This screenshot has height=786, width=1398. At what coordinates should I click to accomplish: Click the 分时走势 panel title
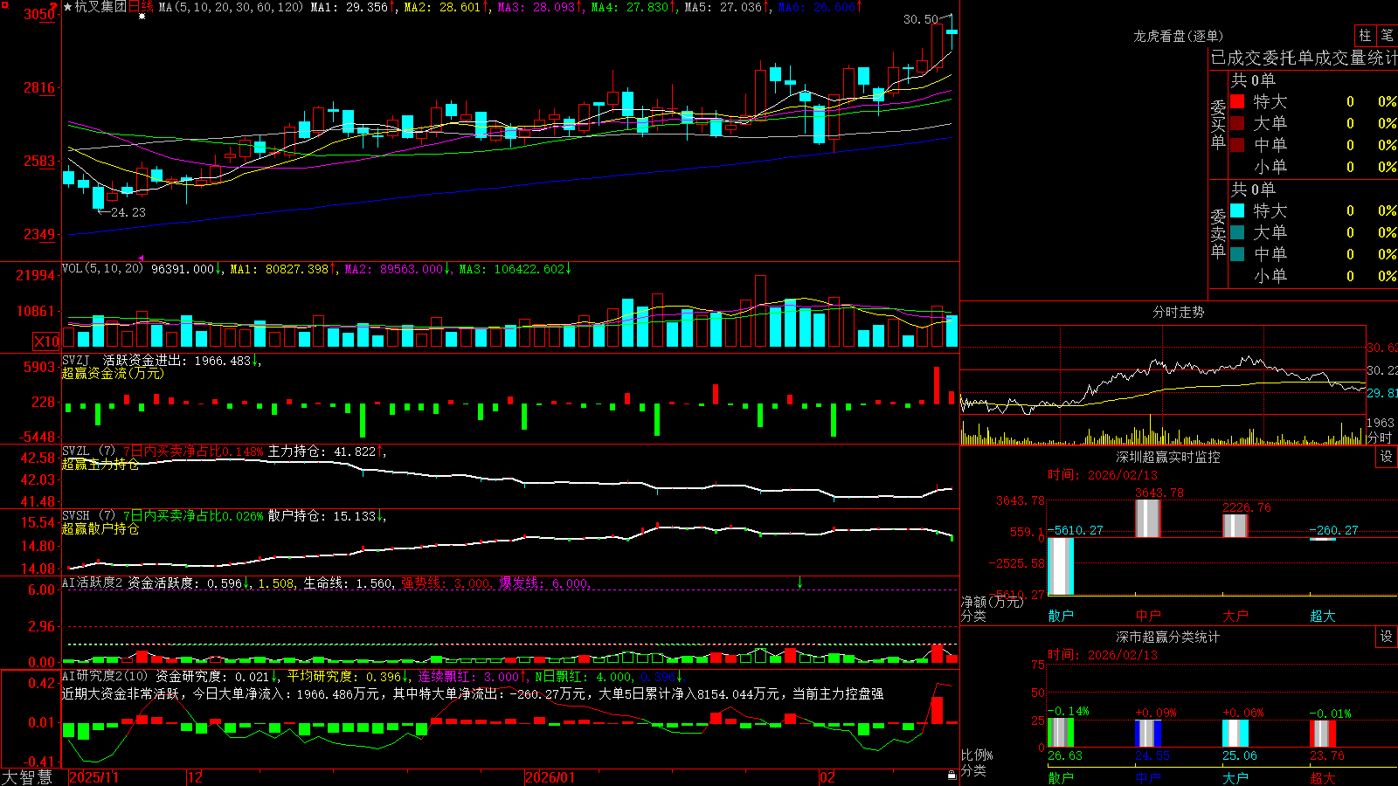(1179, 312)
